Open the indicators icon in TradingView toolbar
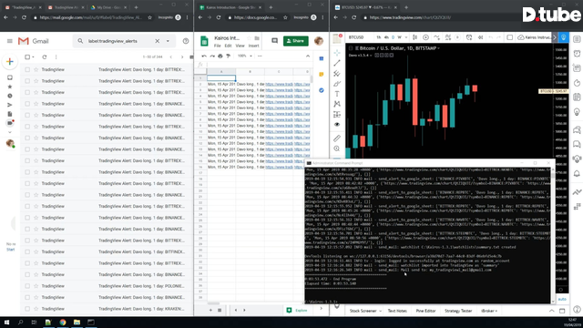Image resolution: width=583 pixels, height=328 pixels. point(436,37)
